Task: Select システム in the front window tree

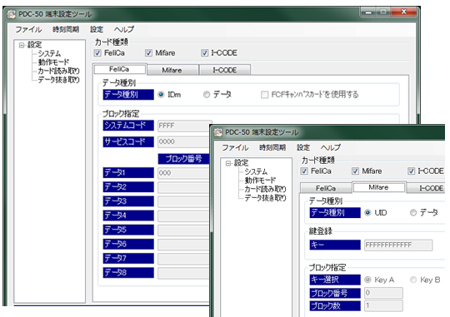Action: pos(256,171)
